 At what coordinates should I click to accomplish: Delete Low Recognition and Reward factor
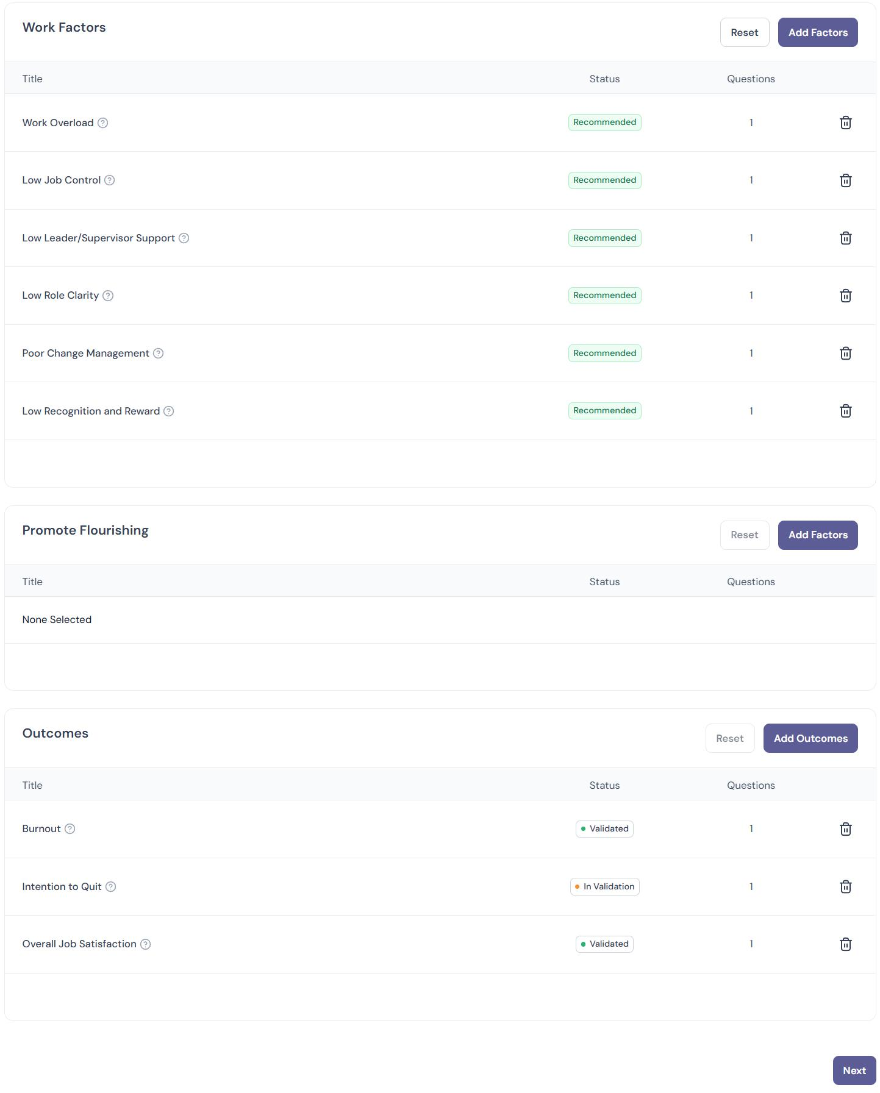pos(845,411)
